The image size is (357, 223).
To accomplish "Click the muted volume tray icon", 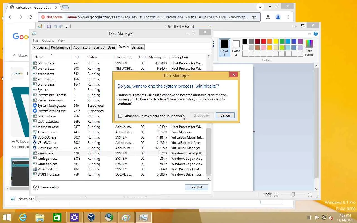I will [x=331, y=218].
